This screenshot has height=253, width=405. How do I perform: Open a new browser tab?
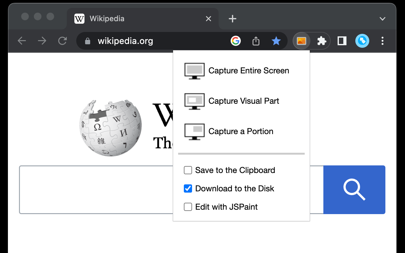[233, 18]
